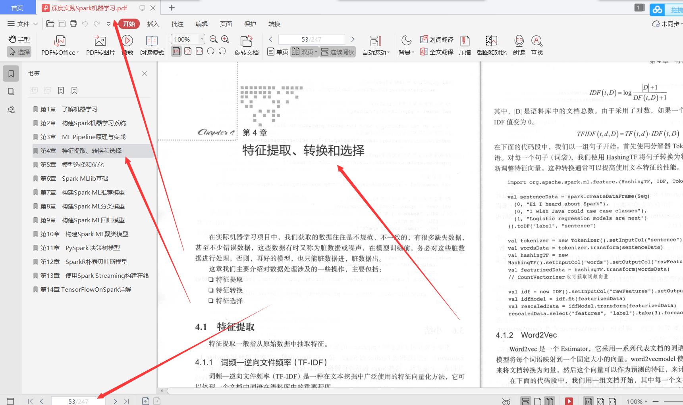This screenshot has width=683, height=405.
Task: Open bookmark panel in sidebar
Action: (x=11, y=74)
